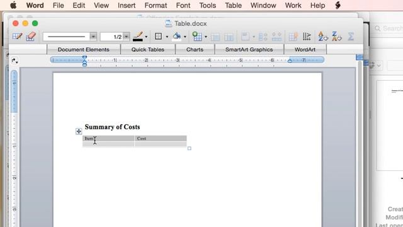Open the Window menu
This screenshot has height=227, width=403.
coord(263,6)
